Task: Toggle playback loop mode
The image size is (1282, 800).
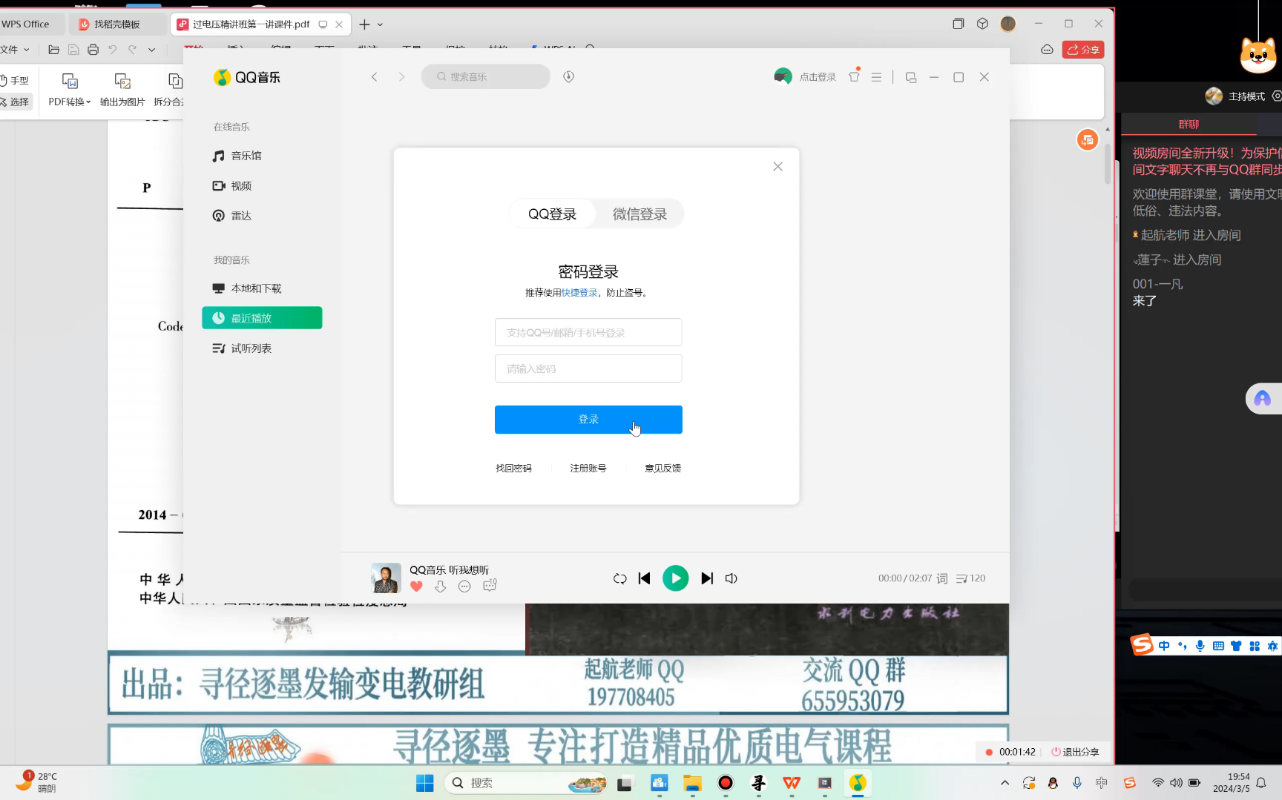Action: tap(620, 578)
